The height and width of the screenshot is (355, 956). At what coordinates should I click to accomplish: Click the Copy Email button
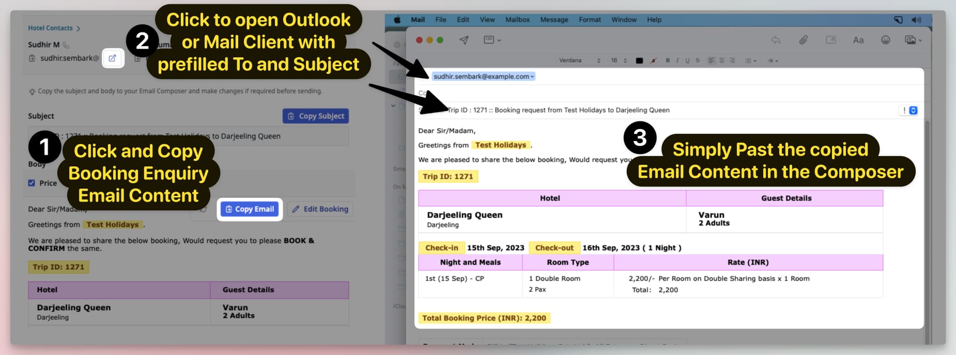[250, 209]
